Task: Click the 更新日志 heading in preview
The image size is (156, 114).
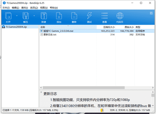Action: click(x=50, y=94)
